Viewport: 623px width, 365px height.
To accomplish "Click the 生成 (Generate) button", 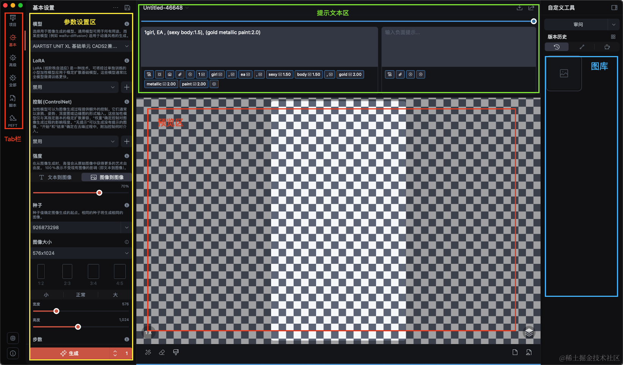I will [70, 353].
